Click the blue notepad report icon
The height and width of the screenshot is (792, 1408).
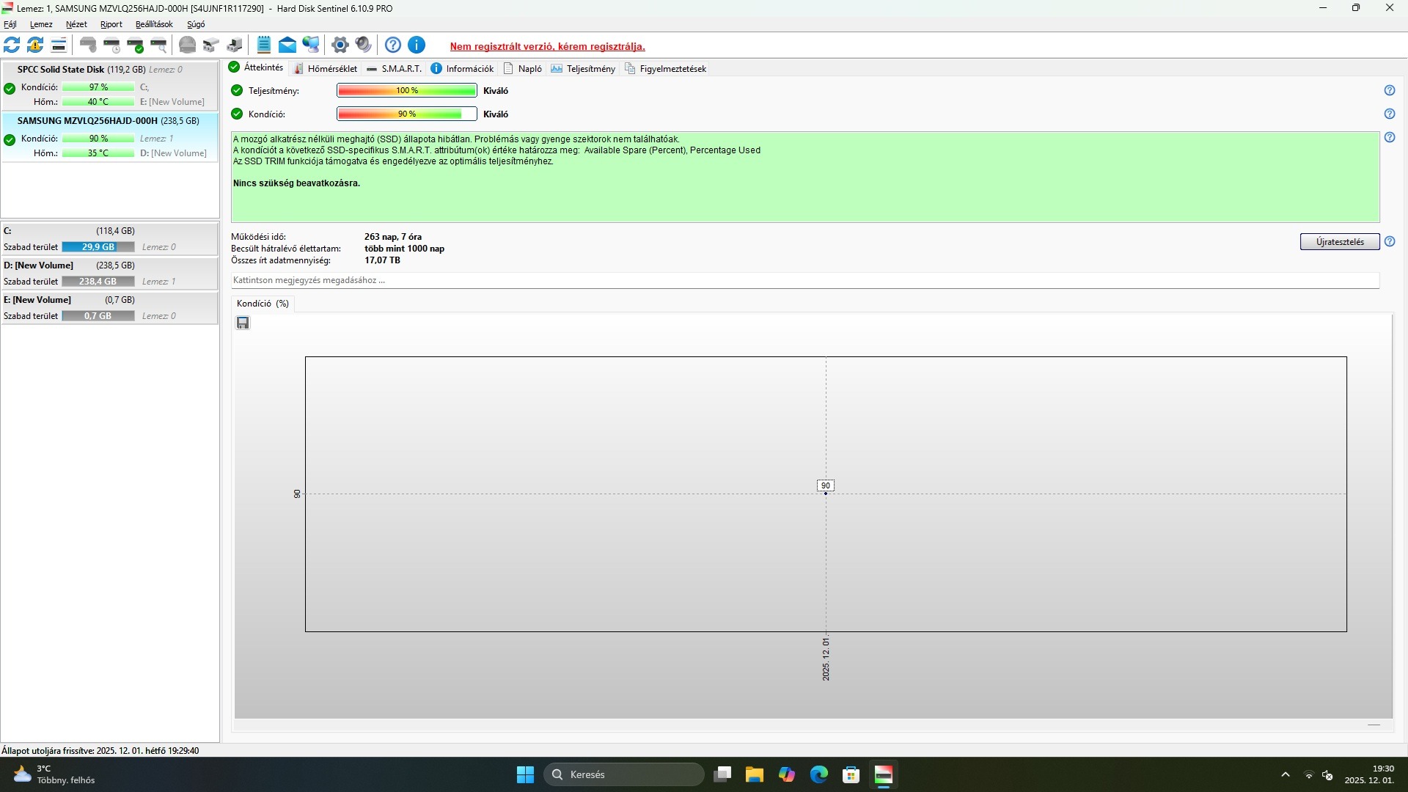(x=264, y=45)
